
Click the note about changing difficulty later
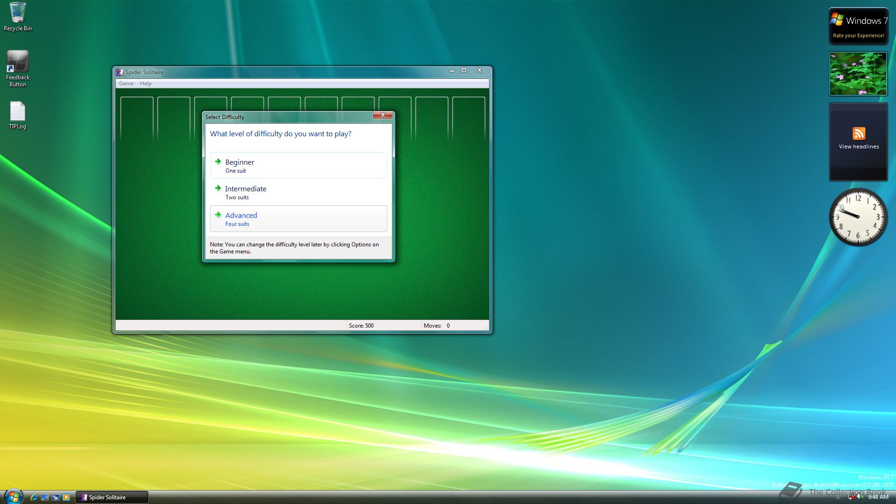(x=294, y=248)
